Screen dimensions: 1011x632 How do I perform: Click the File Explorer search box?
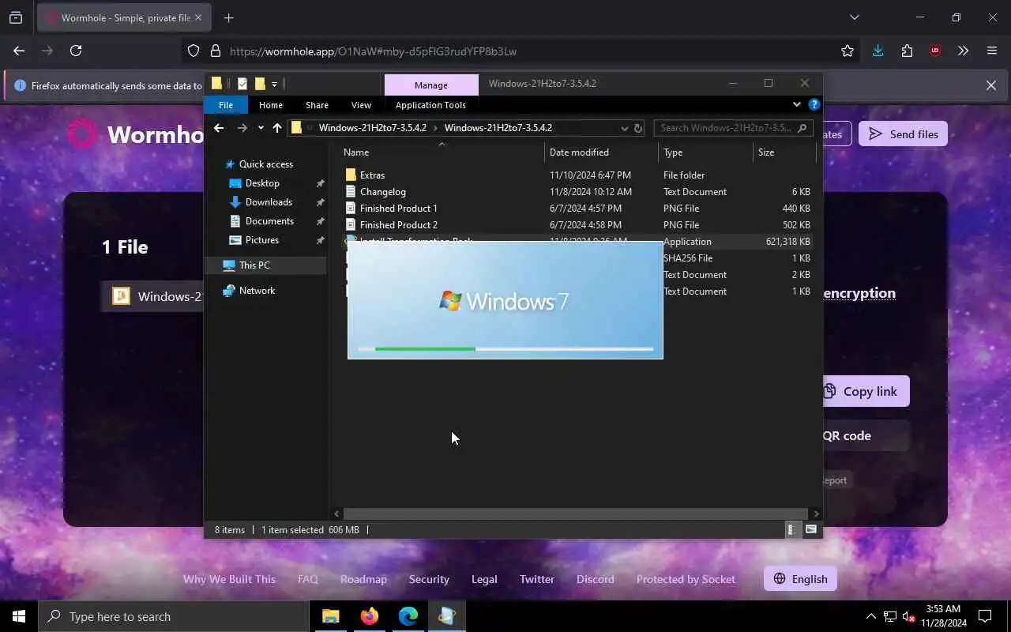733,128
